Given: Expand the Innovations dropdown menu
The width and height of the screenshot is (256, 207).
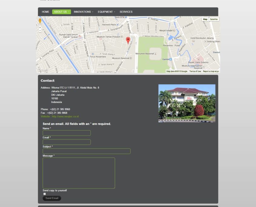Looking at the screenshot, I should [x=83, y=12].
